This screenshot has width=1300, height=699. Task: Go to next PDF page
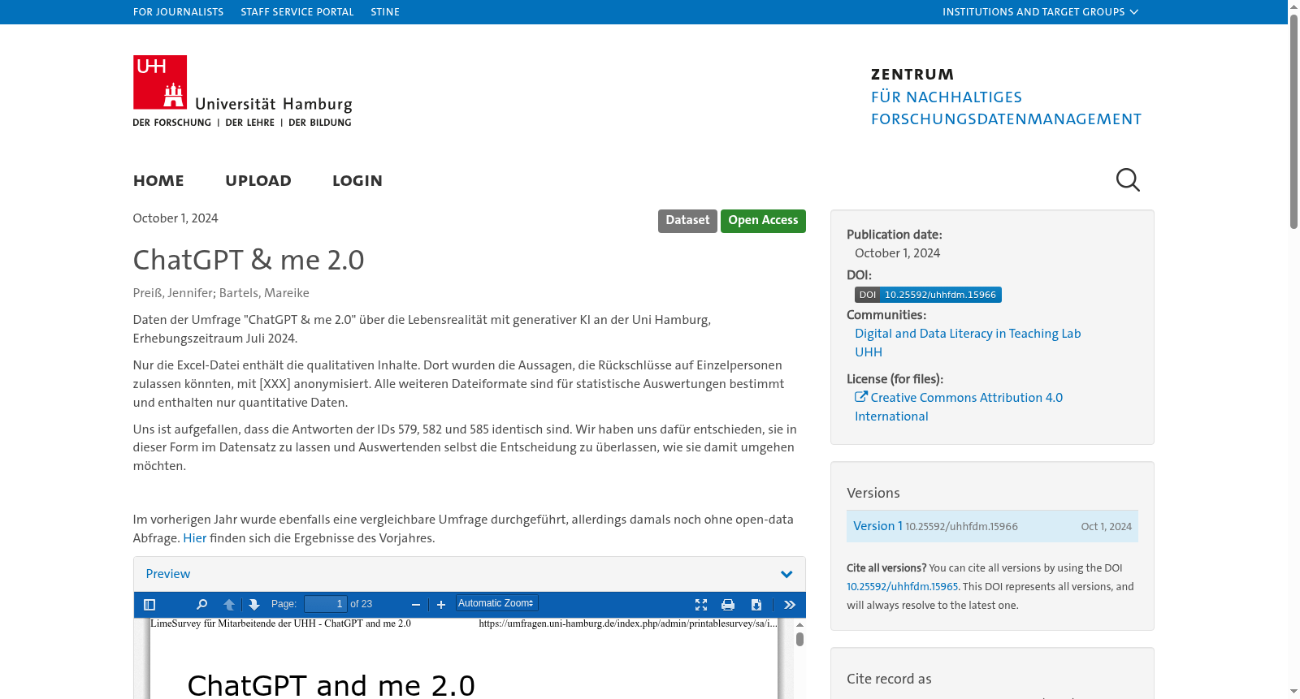click(x=254, y=604)
